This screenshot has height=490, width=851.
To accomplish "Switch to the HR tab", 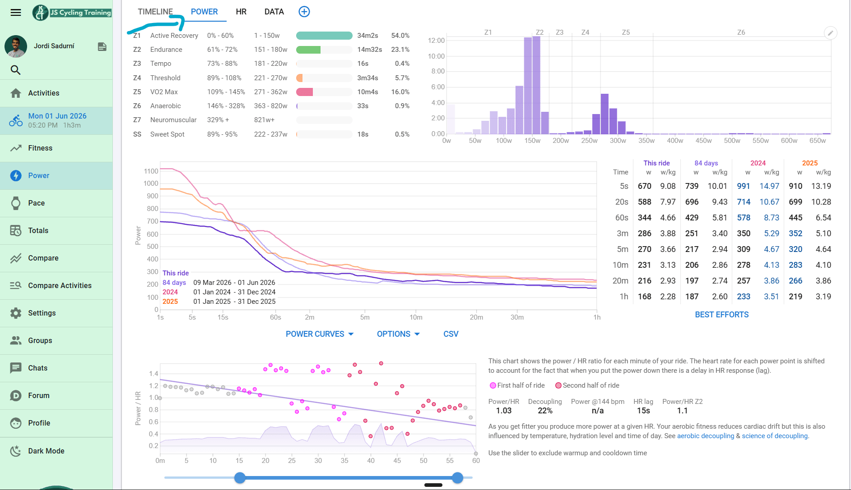I will tap(241, 12).
